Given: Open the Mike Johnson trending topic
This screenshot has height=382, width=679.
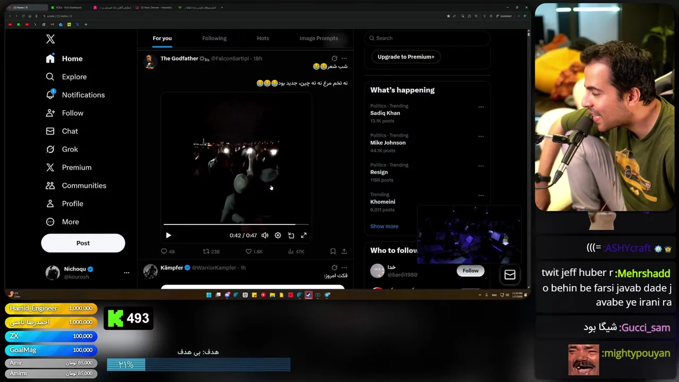Looking at the screenshot, I should tap(388, 143).
